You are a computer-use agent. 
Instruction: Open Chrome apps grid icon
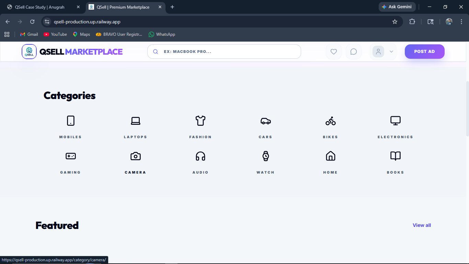[7, 34]
